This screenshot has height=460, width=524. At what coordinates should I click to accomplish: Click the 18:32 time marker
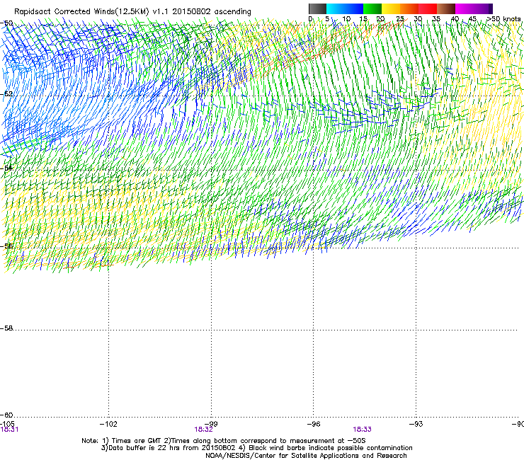[203, 430]
